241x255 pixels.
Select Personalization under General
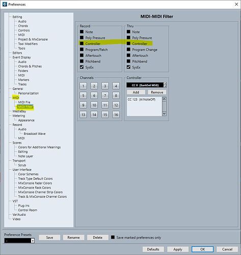point(29,93)
